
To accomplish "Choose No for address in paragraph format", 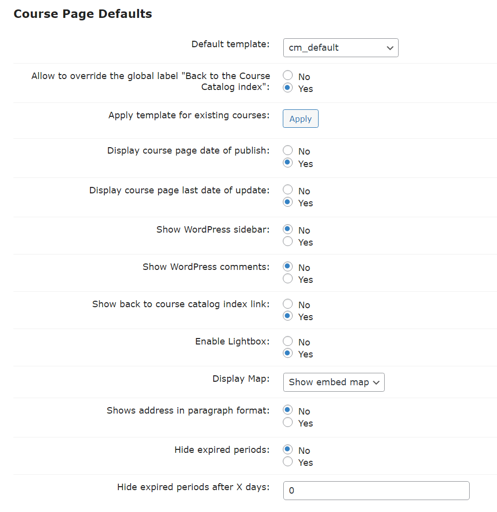I will 288,410.
